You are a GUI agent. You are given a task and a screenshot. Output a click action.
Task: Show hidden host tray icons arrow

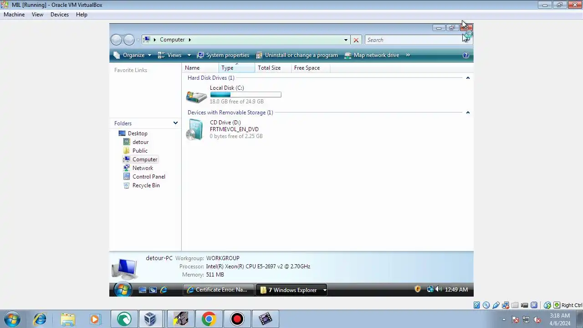click(504, 319)
